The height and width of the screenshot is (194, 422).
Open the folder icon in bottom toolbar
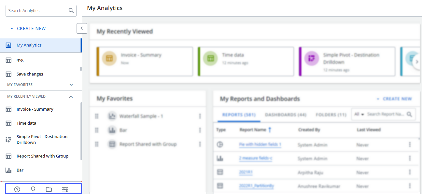click(x=49, y=189)
